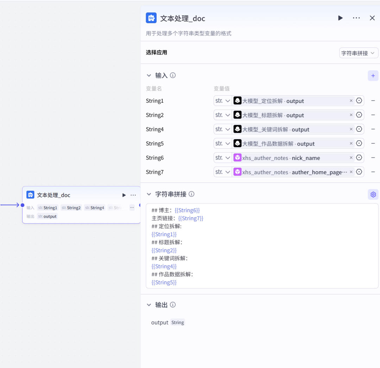Click the output tag on canvas node
The image size is (380, 368).
47,217
